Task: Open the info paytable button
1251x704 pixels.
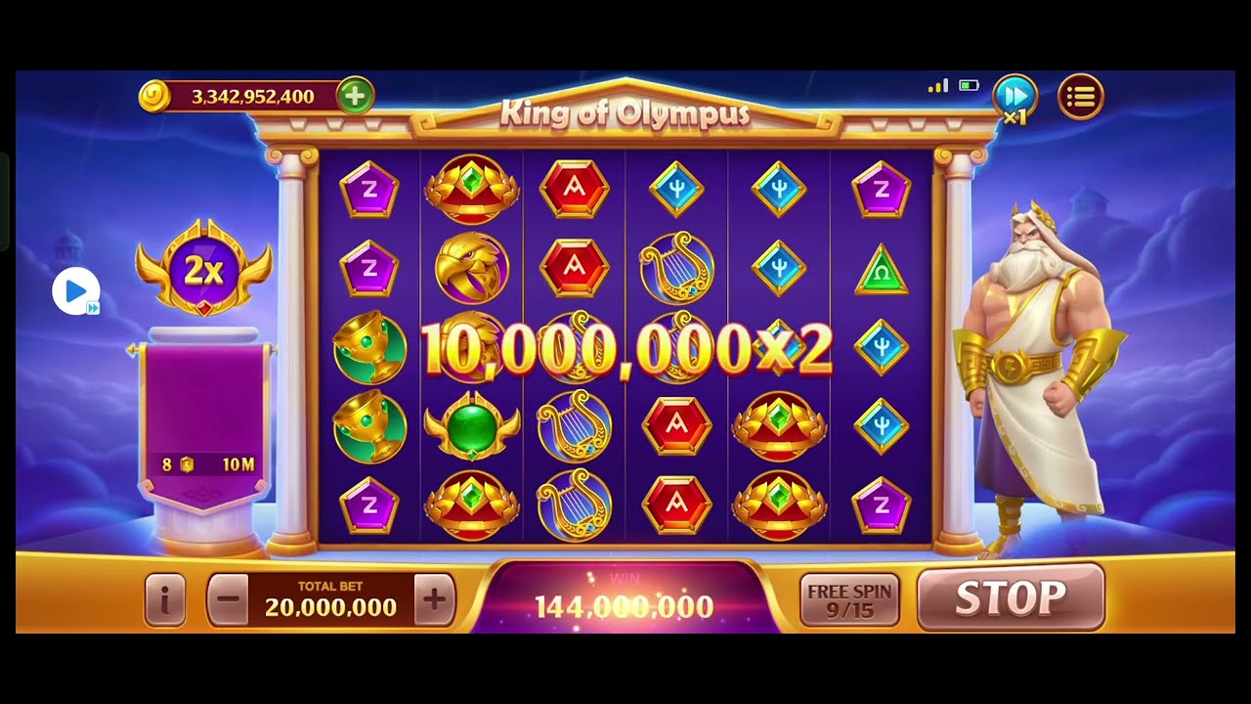Action: [165, 598]
